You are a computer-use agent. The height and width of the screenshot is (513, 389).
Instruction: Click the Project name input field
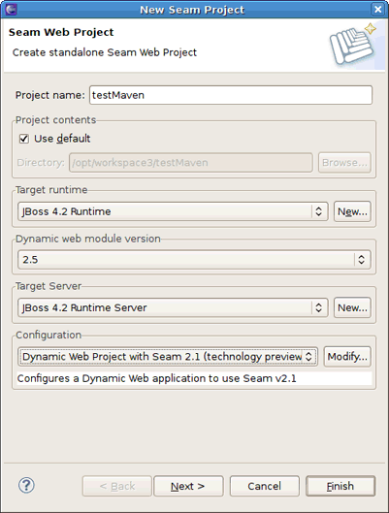[x=231, y=95]
